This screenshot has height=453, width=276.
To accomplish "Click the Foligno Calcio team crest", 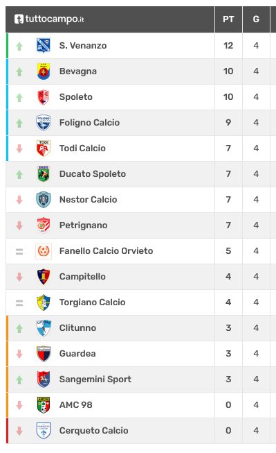I will pyautogui.click(x=44, y=123).
